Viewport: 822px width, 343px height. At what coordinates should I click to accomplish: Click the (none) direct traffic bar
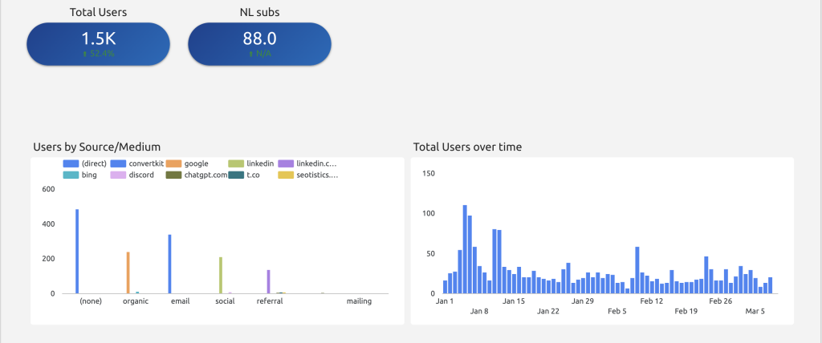click(77, 252)
